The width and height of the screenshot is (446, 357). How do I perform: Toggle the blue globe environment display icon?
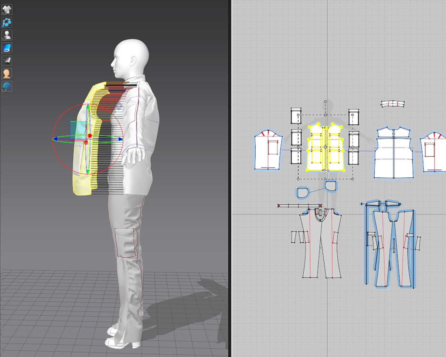tap(7, 86)
